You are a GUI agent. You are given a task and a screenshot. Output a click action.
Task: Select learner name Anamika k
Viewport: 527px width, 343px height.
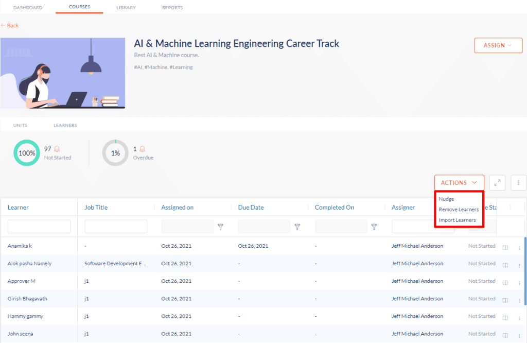pos(20,246)
